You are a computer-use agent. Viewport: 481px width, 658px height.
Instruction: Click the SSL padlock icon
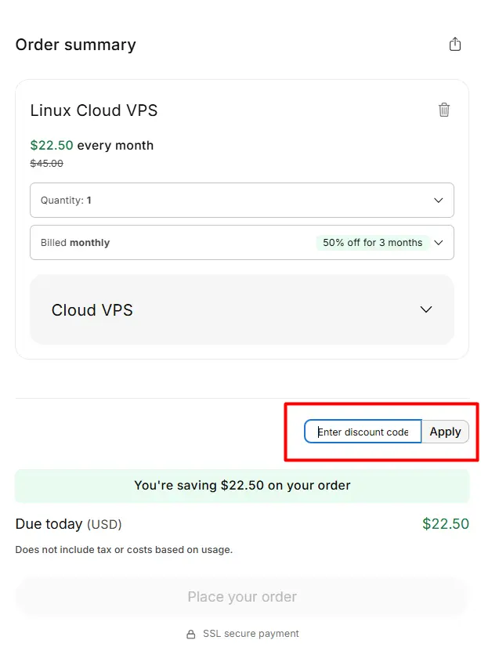(x=190, y=634)
